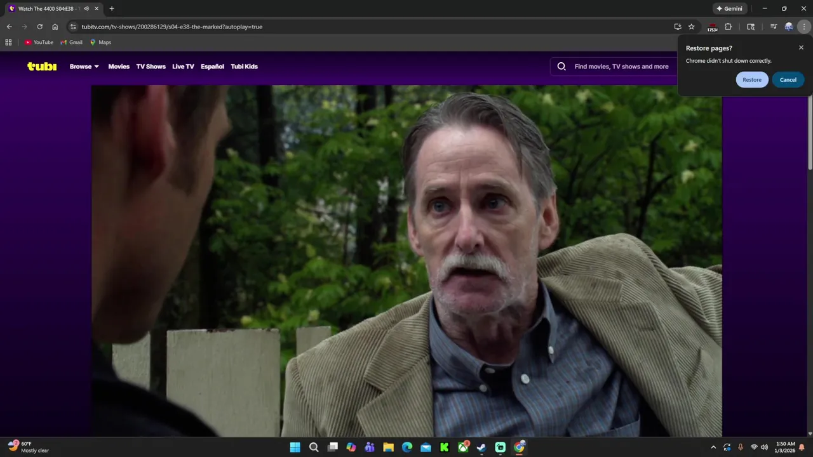Open the Mail app on the taskbar
813x457 pixels.
(x=426, y=447)
